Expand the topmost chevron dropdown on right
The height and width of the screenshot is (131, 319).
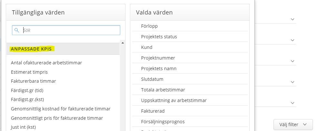tap(293, 19)
